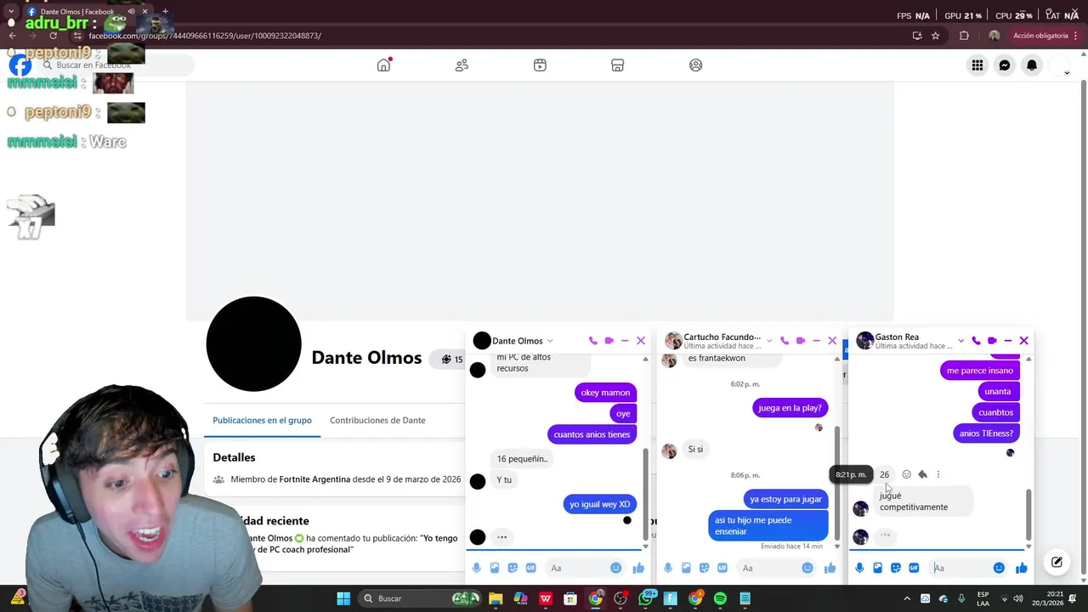This screenshot has width=1088, height=612.
Task: Open File Explorer from taskbar
Action: 496,598
